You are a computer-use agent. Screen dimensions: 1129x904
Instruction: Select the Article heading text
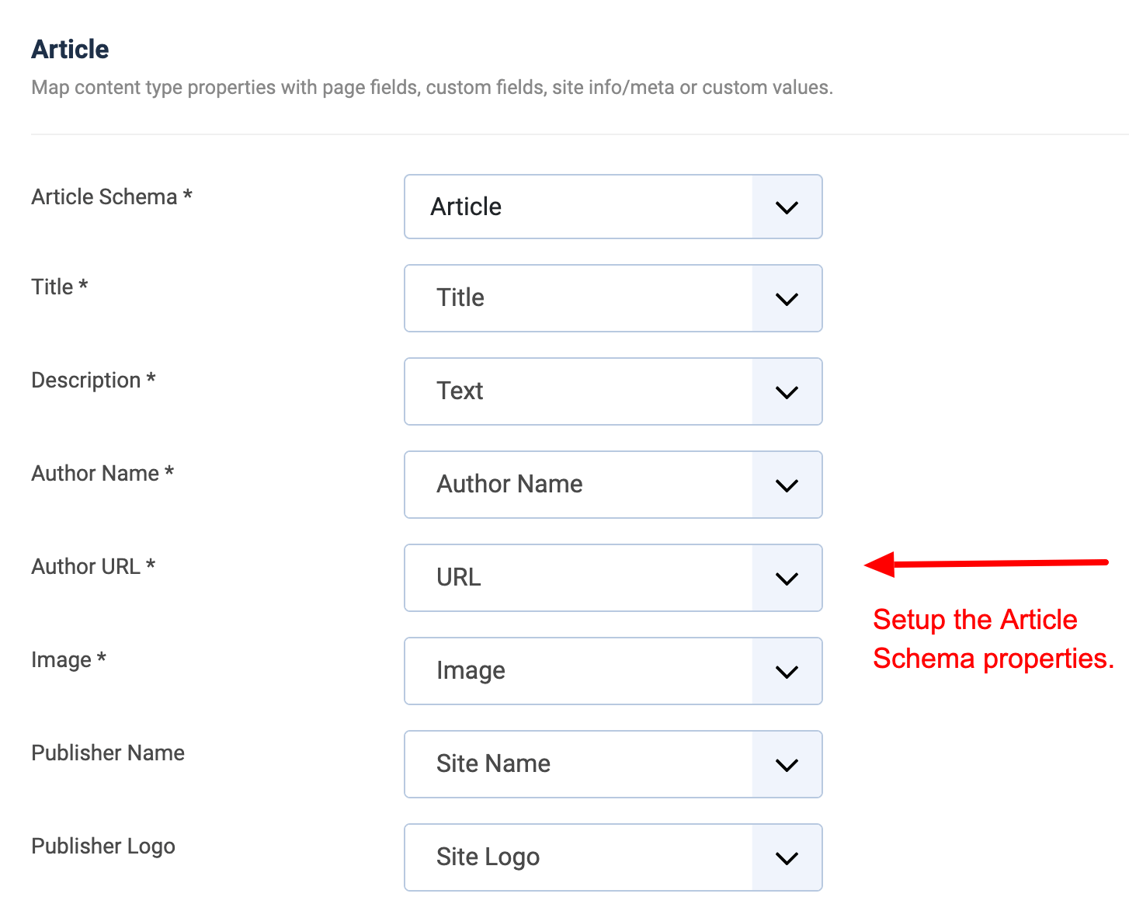69,48
